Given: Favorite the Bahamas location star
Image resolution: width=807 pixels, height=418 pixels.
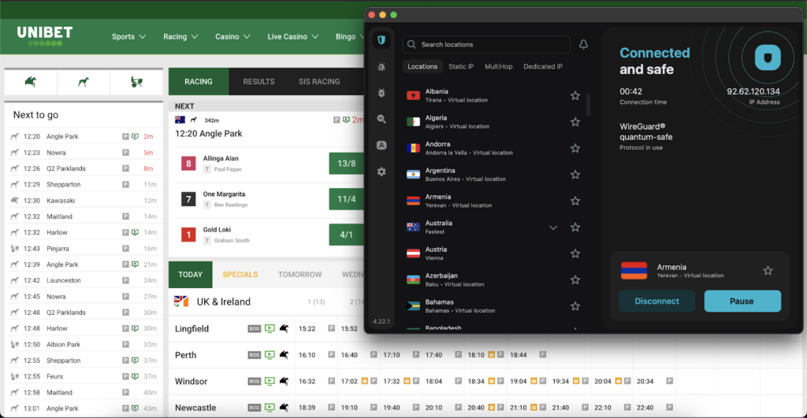Looking at the screenshot, I should point(575,306).
